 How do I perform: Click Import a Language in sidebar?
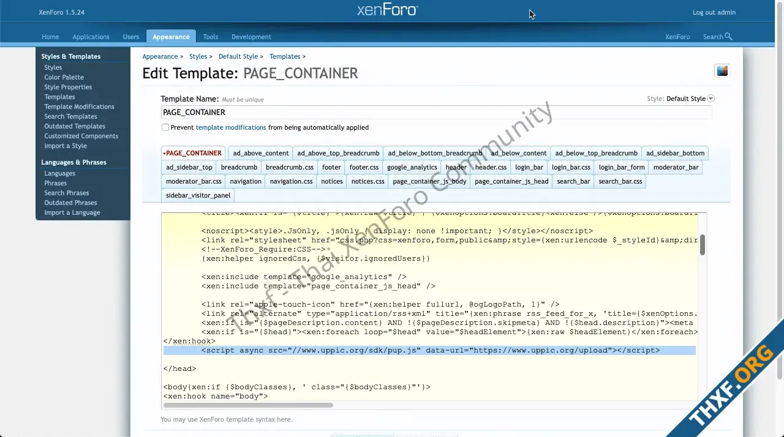(x=72, y=212)
